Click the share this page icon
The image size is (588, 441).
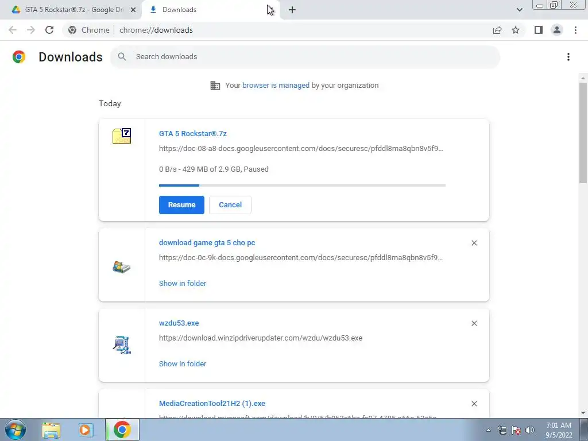[x=497, y=30]
